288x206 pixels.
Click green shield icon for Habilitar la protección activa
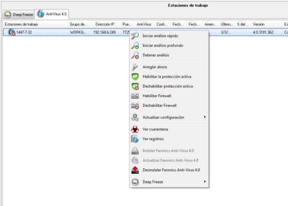coord(135,77)
